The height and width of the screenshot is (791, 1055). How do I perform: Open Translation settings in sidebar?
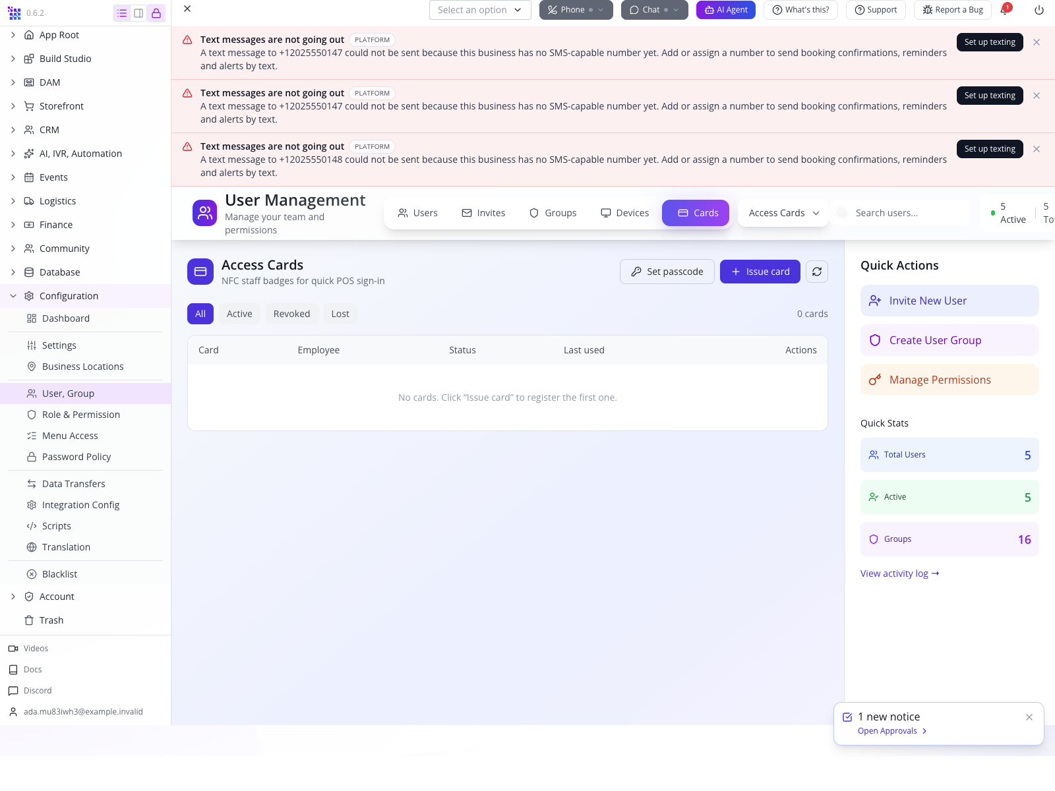point(86,547)
